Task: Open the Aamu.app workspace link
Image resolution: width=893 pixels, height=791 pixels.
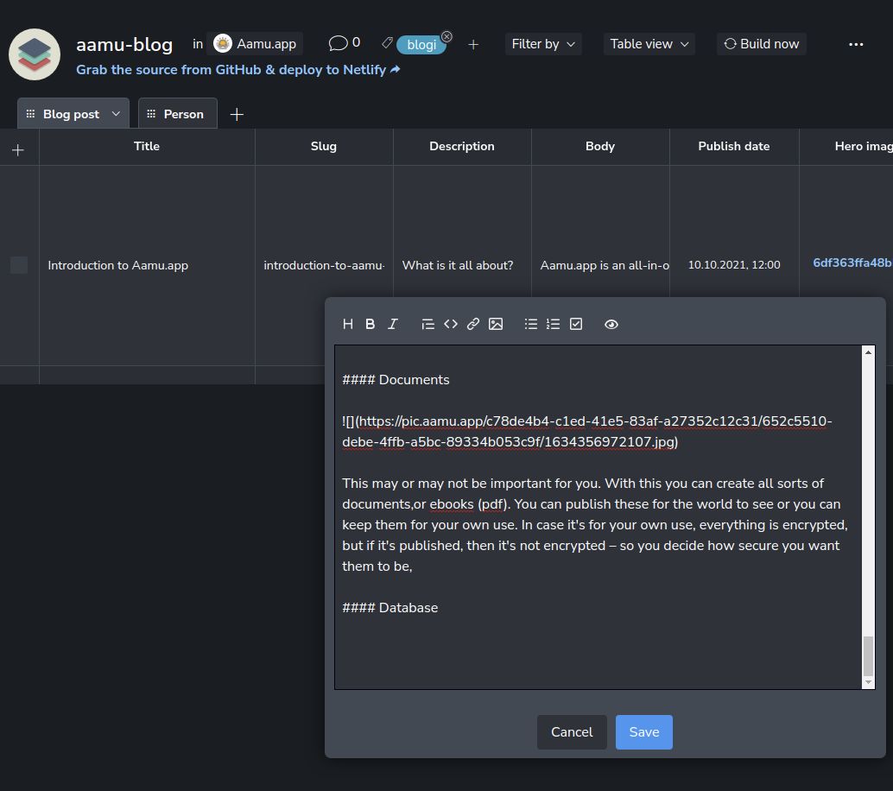Action: [255, 44]
